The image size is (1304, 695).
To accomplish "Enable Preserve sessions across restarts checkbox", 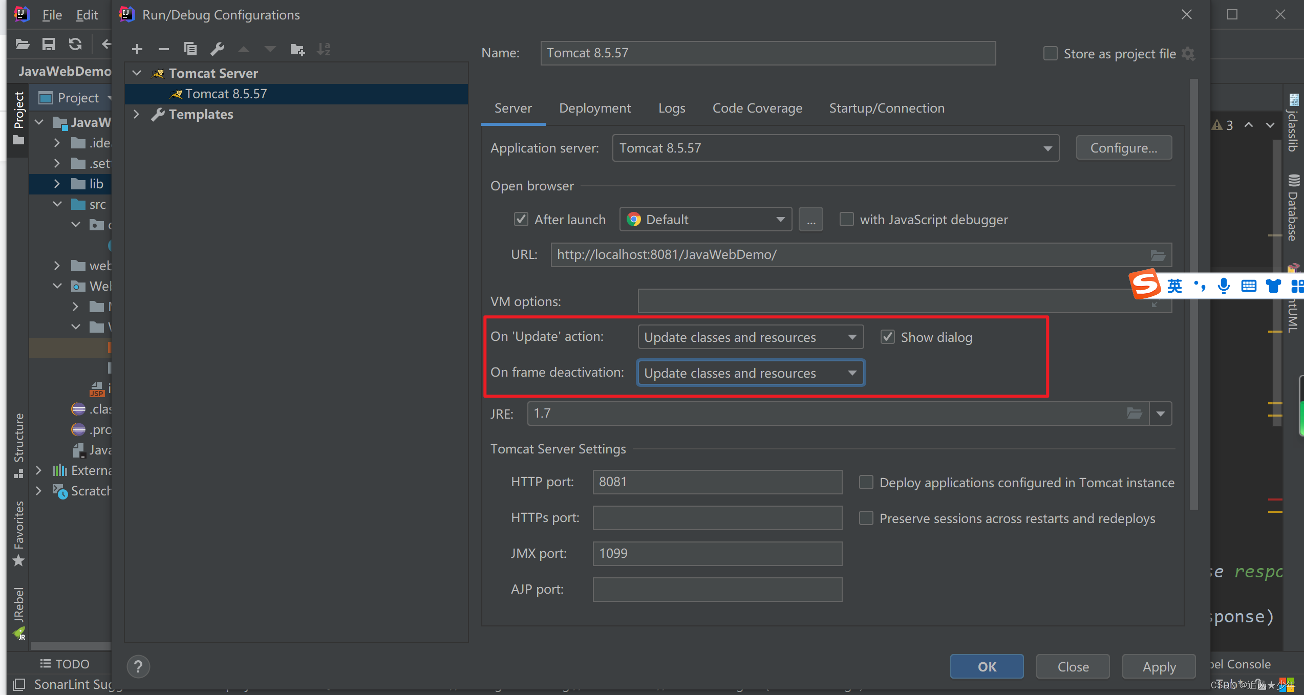I will [x=866, y=518].
